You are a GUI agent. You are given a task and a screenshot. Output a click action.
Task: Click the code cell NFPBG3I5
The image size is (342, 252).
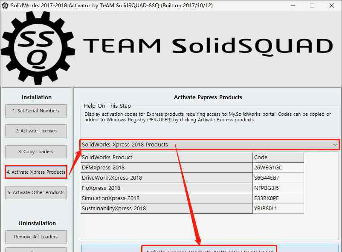278,188
